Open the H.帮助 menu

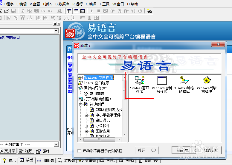coord(132,4)
